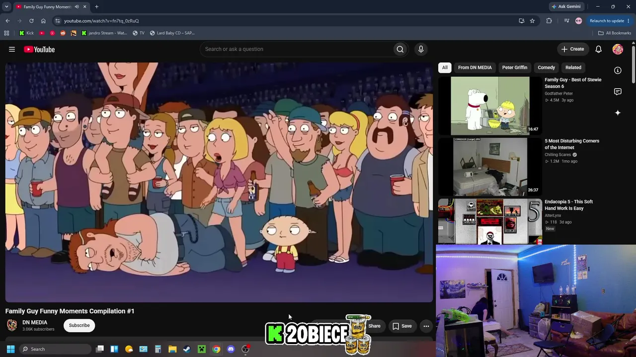Open the Reddit bookmark icon

(63, 33)
